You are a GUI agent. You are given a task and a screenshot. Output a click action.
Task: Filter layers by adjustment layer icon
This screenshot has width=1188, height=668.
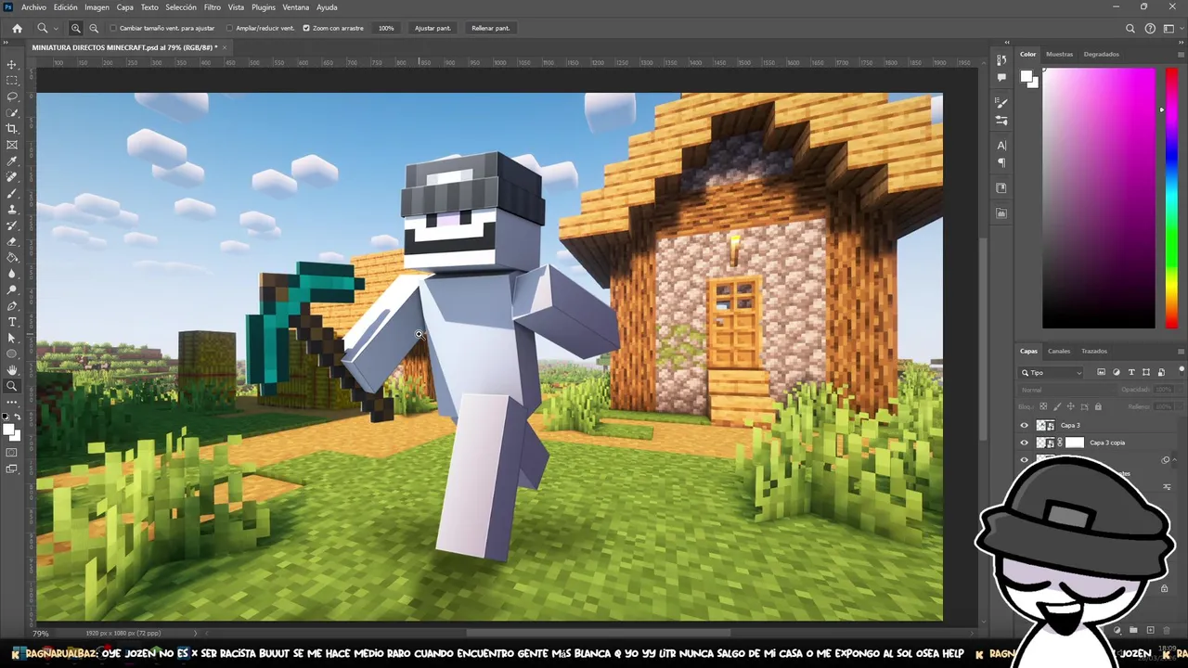click(x=1117, y=372)
